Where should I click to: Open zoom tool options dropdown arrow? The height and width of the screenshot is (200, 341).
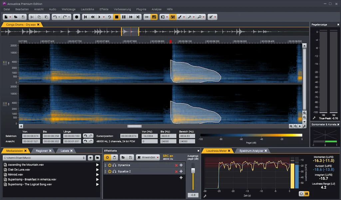coord(203,17)
